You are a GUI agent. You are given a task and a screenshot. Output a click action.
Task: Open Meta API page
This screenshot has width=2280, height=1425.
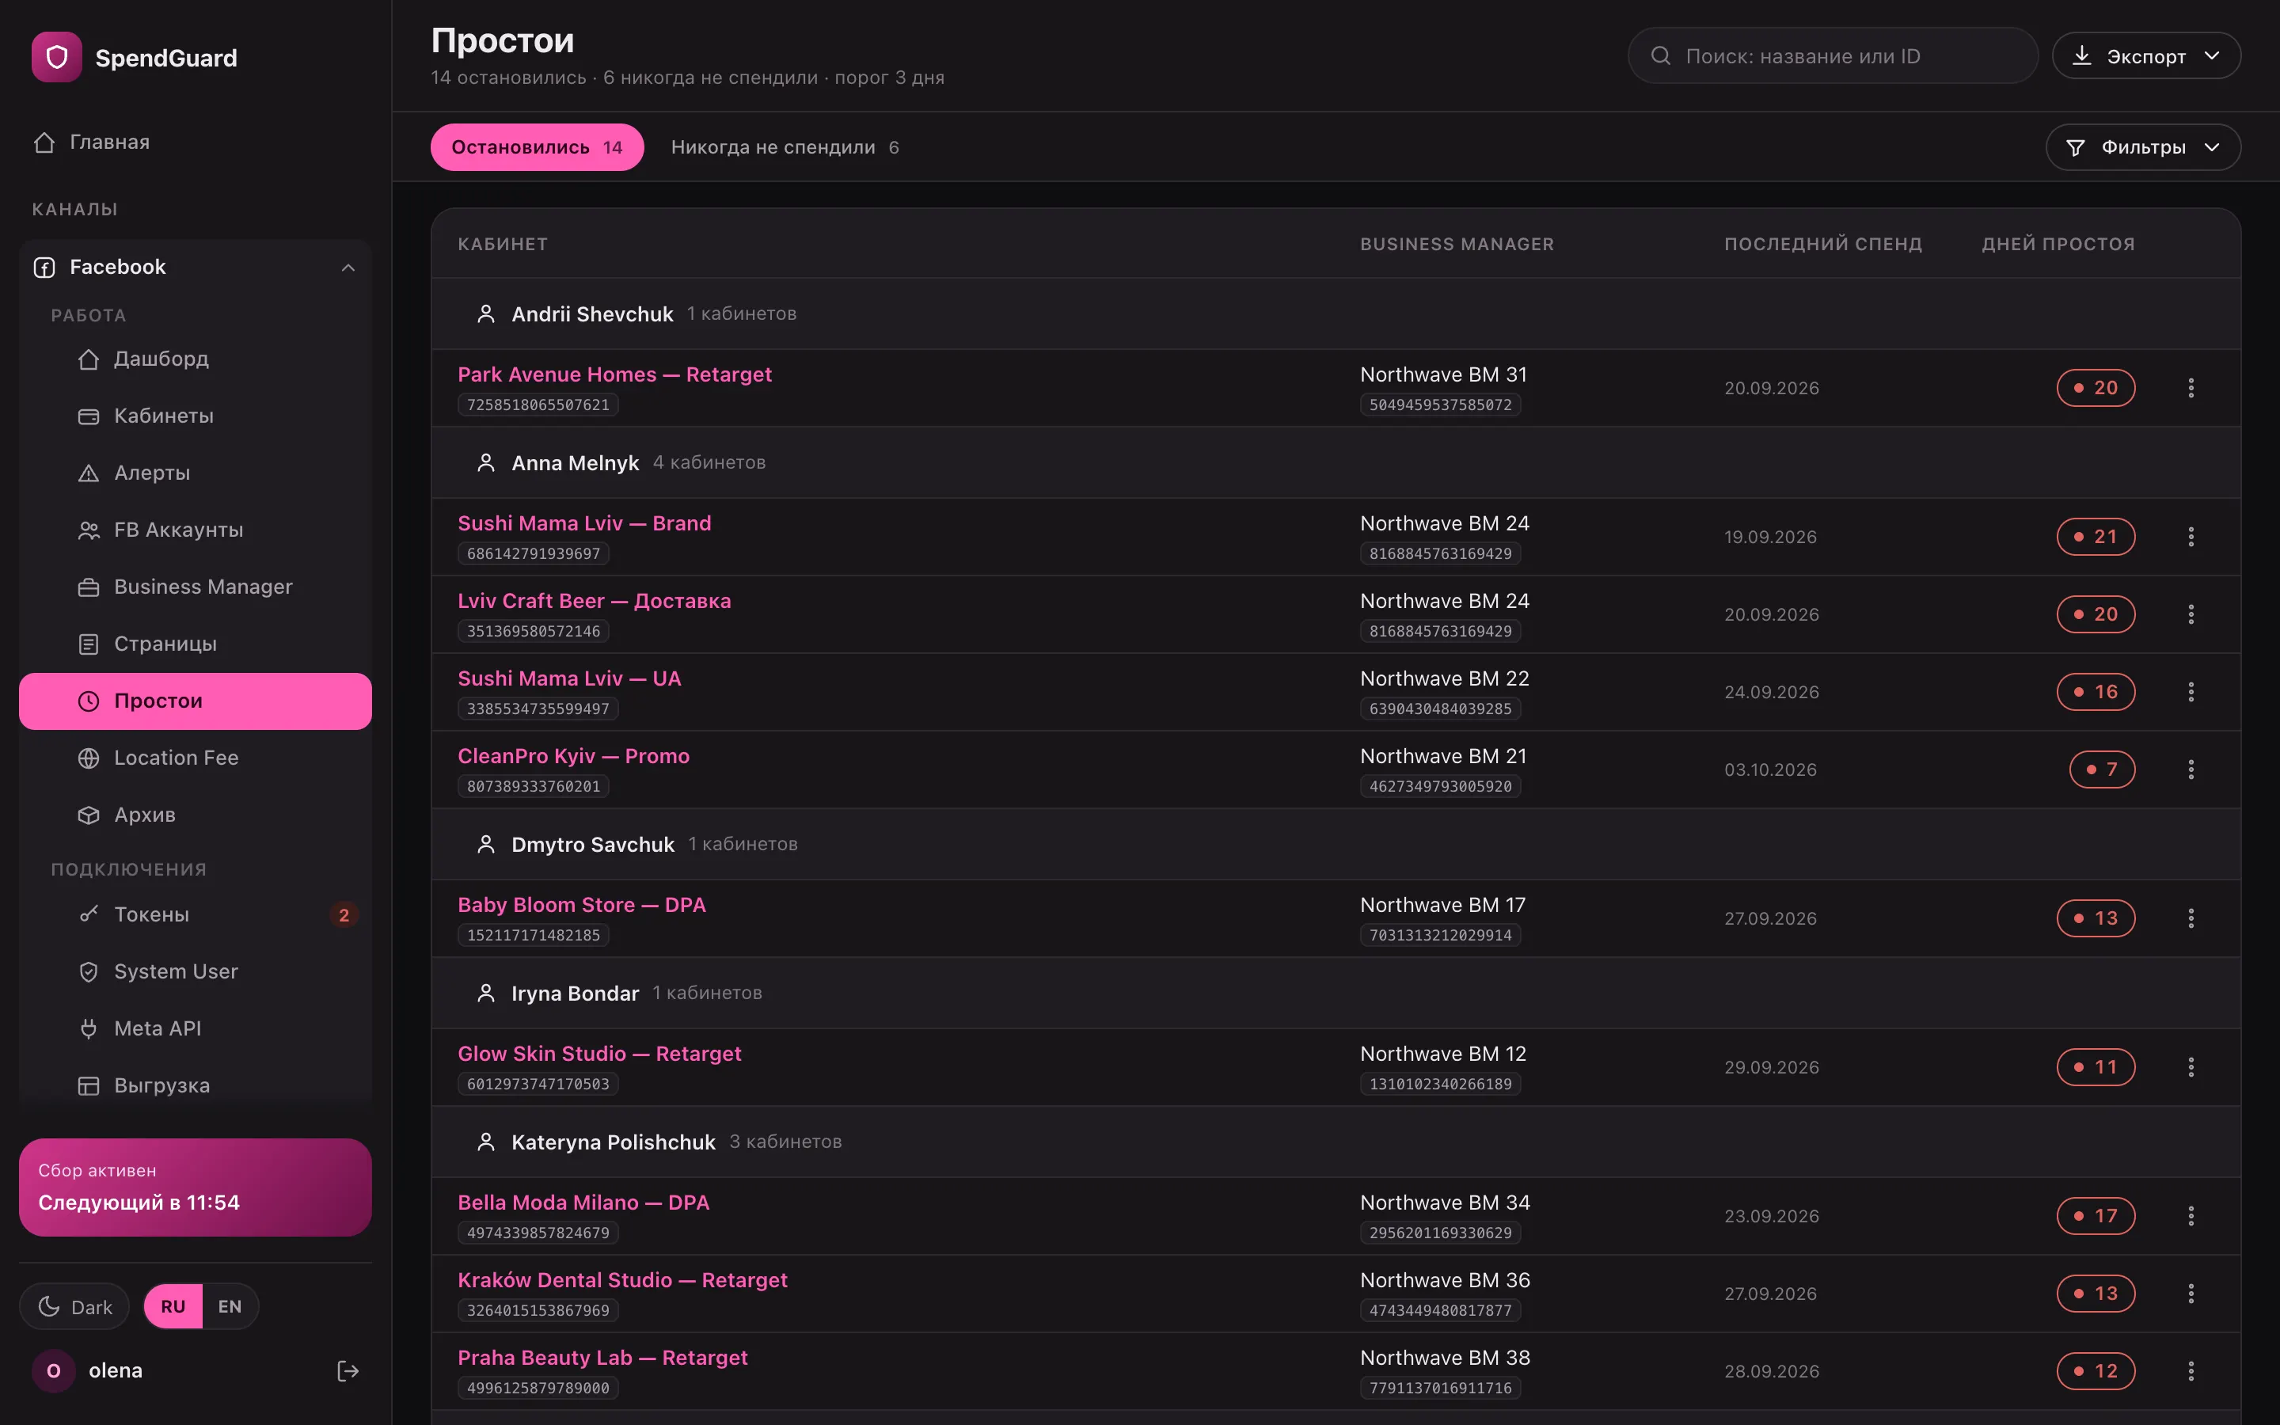(x=195, y=1029)
